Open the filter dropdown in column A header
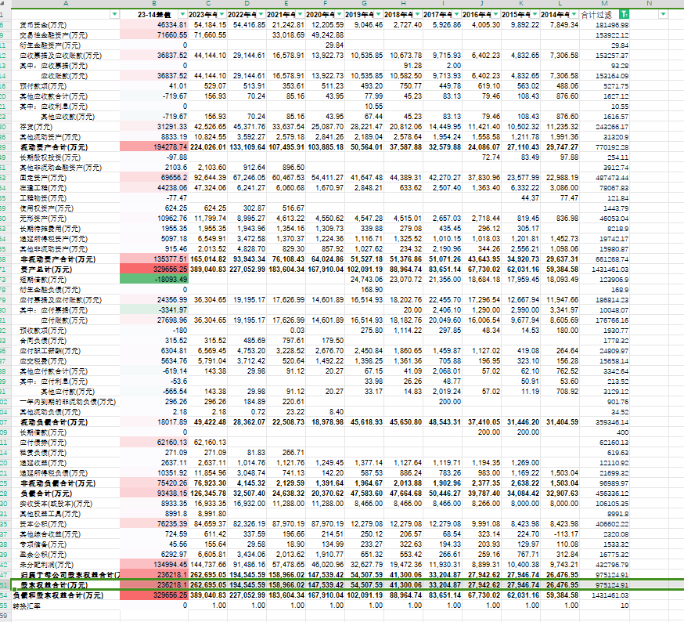 114,14
